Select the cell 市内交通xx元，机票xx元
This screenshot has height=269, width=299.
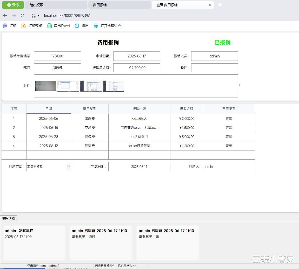pyautogui.click(x=139, y=128)
